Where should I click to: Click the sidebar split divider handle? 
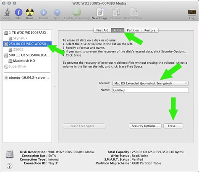click(x=55, y=86)
